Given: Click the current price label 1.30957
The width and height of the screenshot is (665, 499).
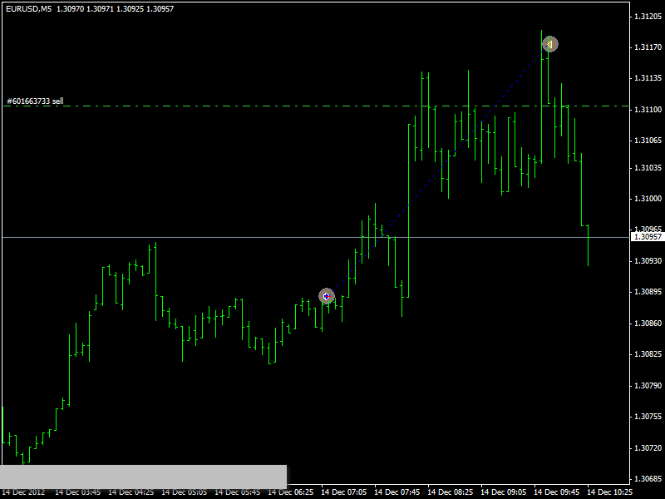Looking at the screenshot, I should 648,237.
